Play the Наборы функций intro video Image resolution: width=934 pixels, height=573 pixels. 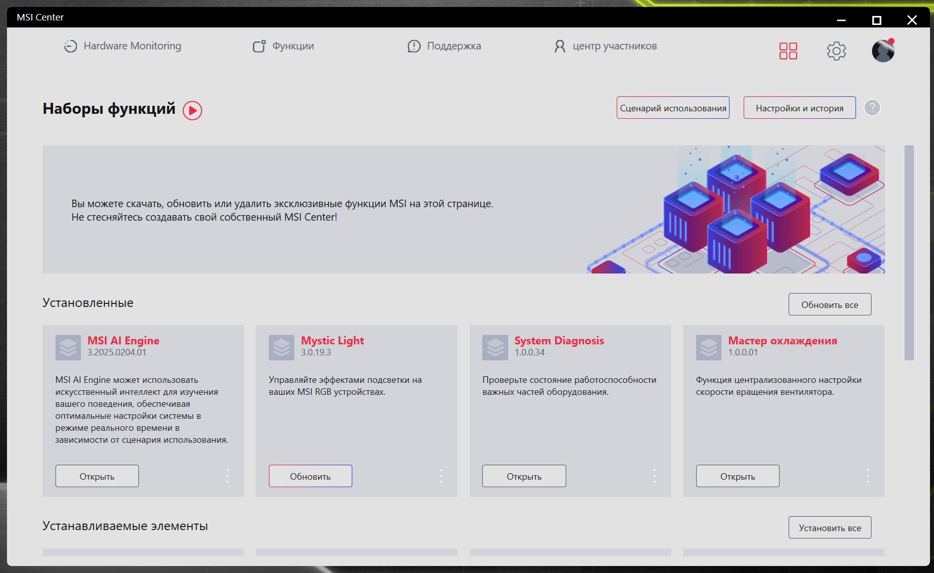tap(192, 110)
